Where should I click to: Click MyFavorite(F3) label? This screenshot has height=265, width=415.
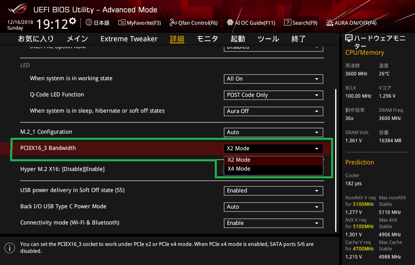pyautogui.click(x=144, y=23)
